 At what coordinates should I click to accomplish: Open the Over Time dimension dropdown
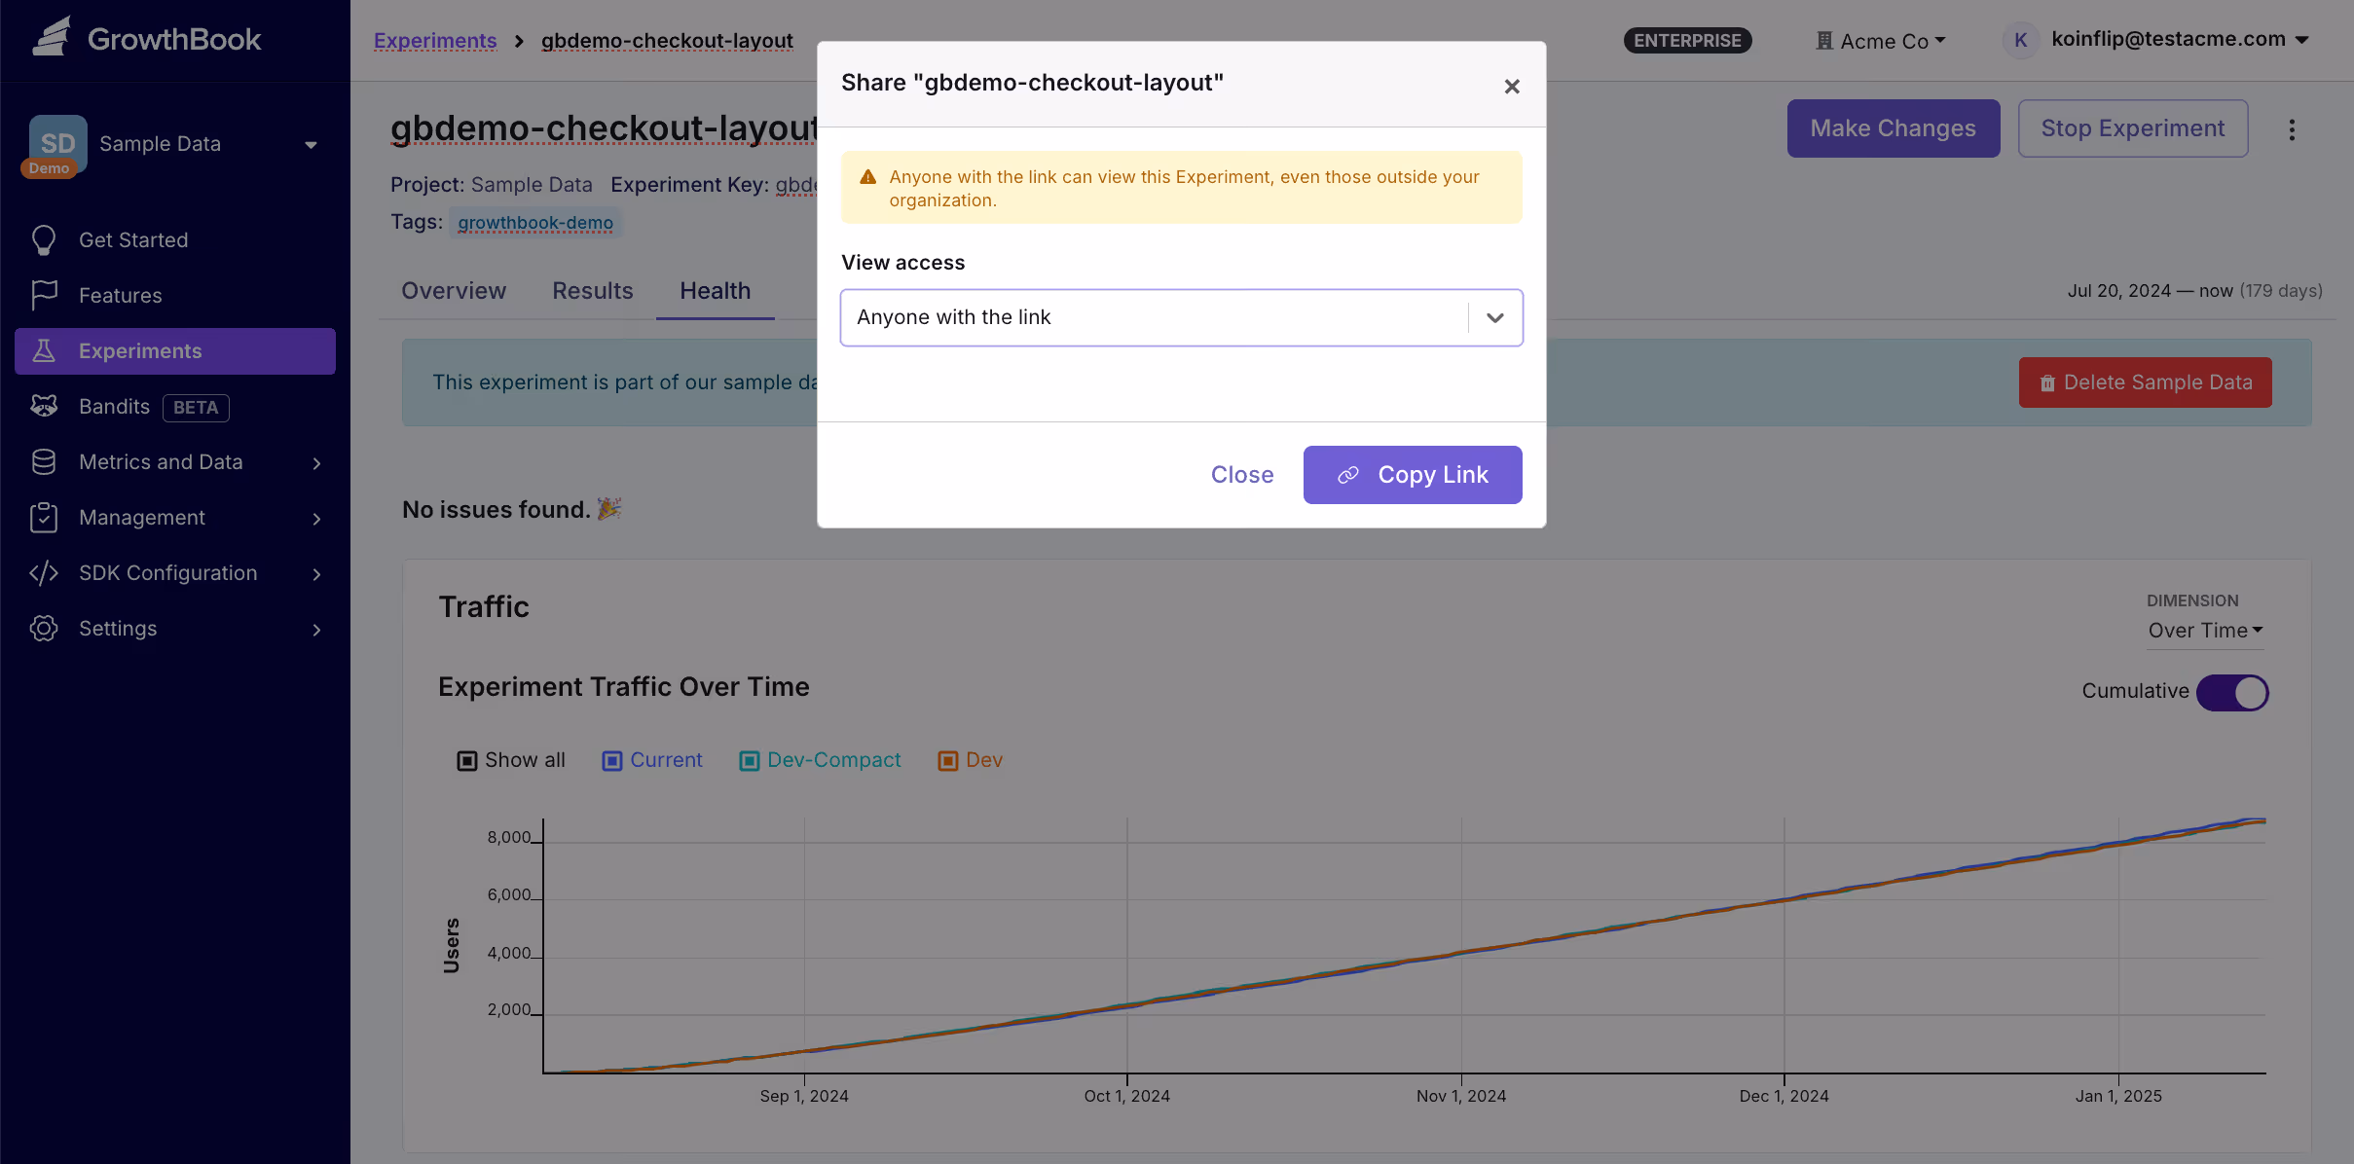click(x=2205, y=631)
